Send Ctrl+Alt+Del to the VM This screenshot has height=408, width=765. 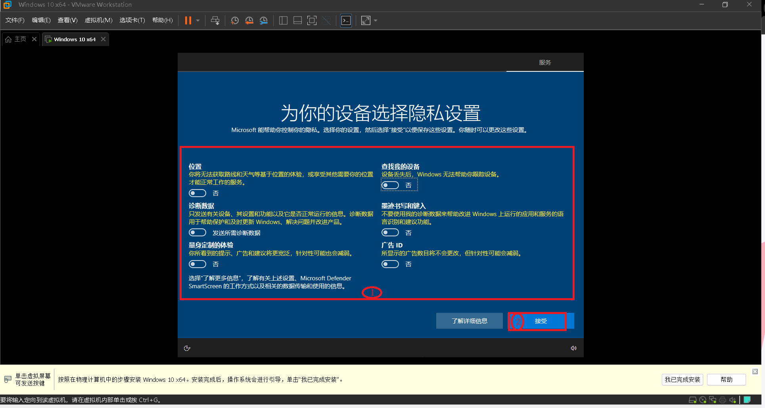pos(215,20)
